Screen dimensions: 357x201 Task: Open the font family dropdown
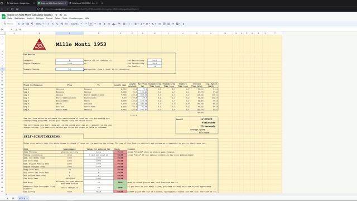point(76,23)
